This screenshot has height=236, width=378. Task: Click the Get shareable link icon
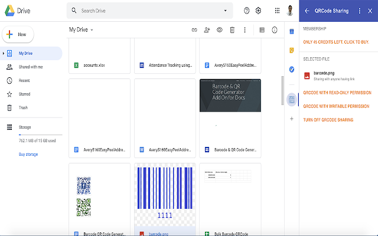click(x=194, y=30)
